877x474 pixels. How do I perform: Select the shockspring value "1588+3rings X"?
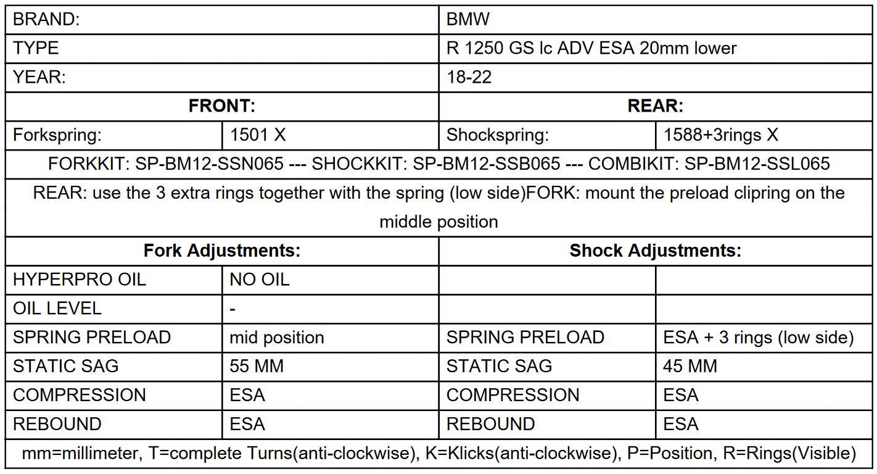click(720, 135)
